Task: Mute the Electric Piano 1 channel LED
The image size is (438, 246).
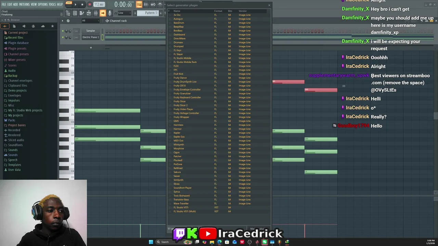Action: (63, 37)
